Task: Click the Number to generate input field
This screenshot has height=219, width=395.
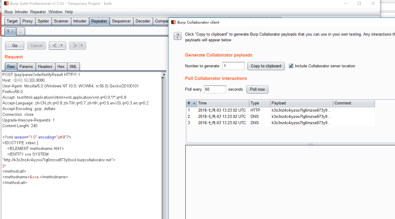Action: (234, 66)
